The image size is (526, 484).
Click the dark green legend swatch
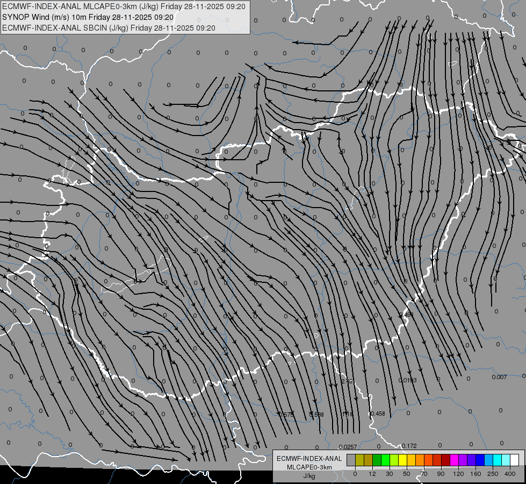point(377,460)
